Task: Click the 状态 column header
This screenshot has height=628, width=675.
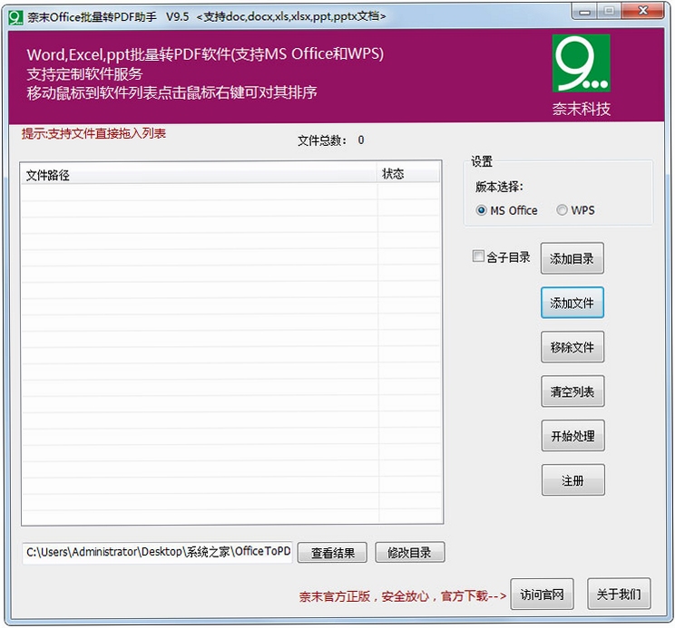Action: tap(408, 174)
